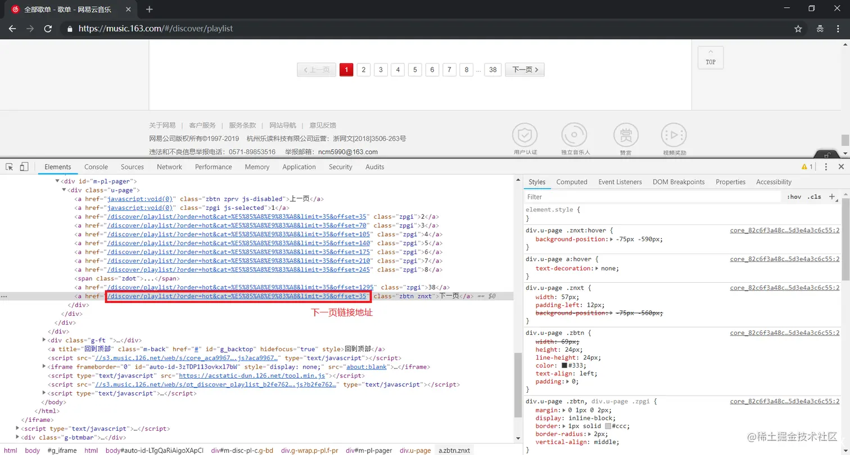The width and height of the screenshot is (850, 455).
Task: Click the site lock icon
Action: coord(70,29)
